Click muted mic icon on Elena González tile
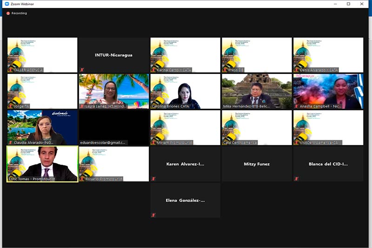The width and height of the screenshot is (372, 248). pyautogui.click(x=154, y=214)
